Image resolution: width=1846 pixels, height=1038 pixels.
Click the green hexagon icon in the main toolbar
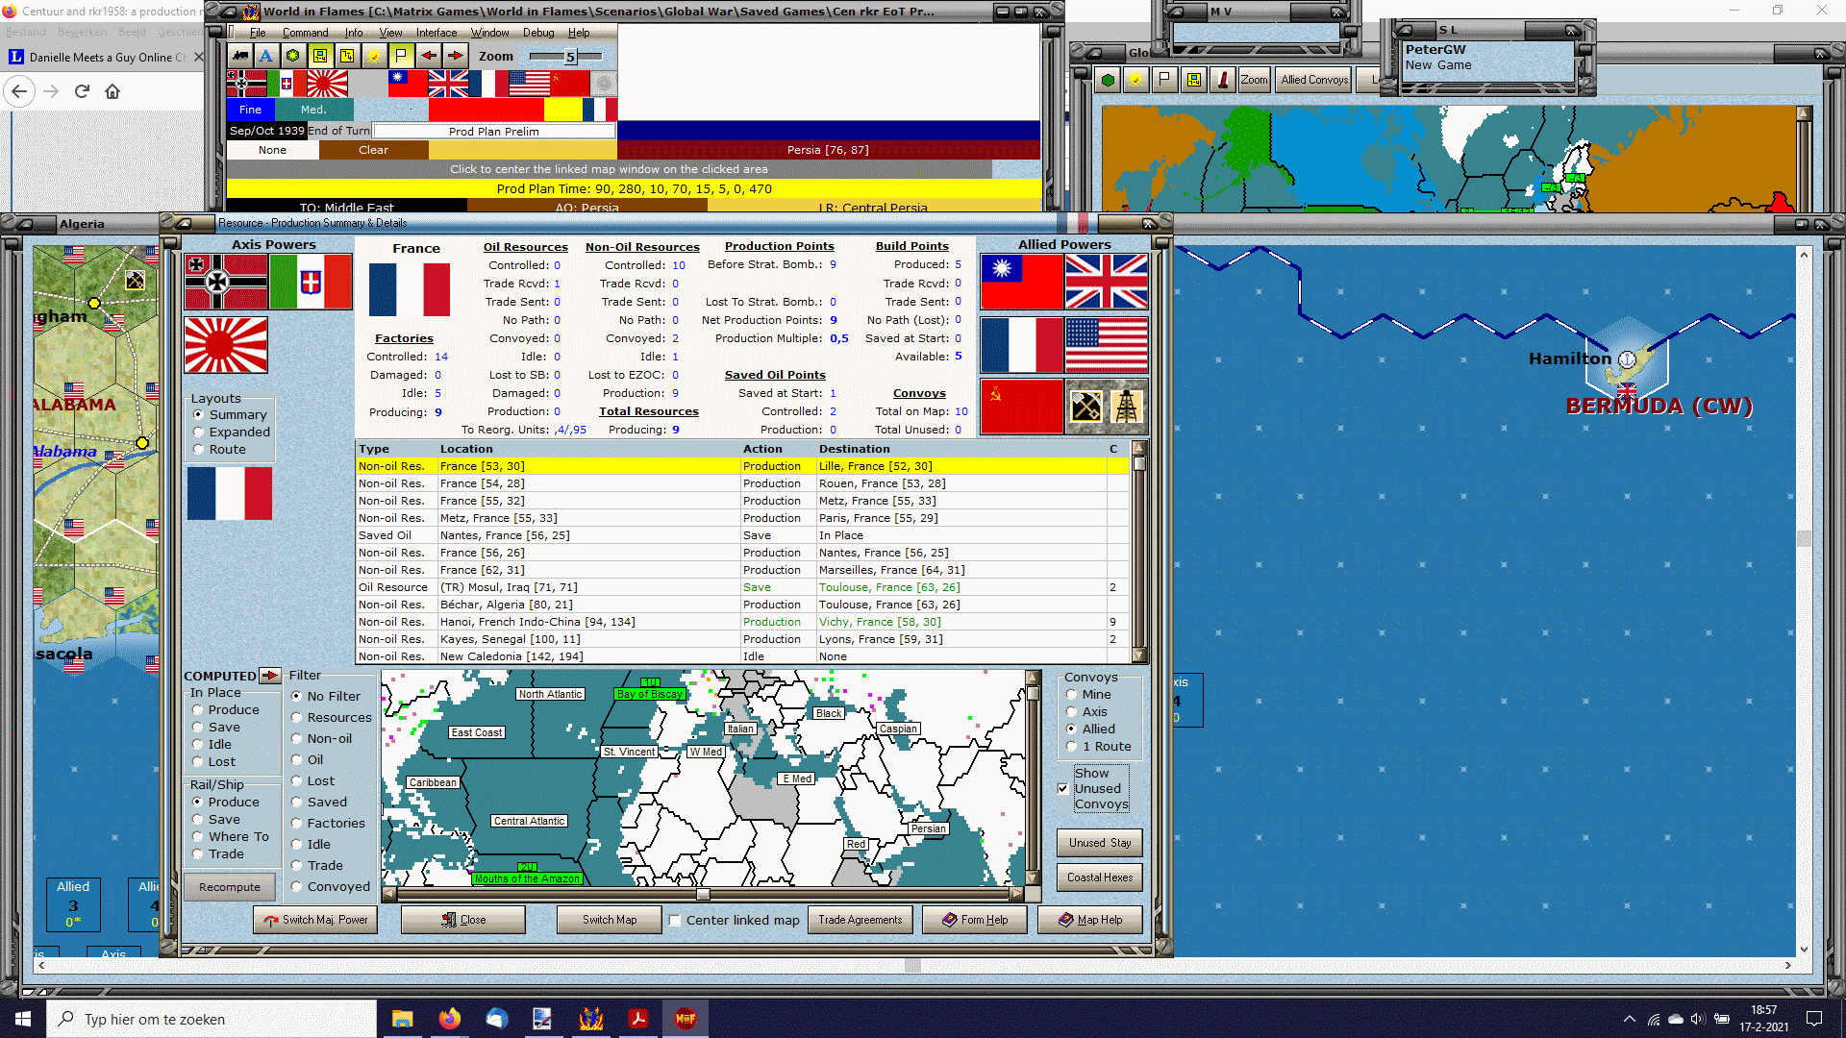coord(292,56)
